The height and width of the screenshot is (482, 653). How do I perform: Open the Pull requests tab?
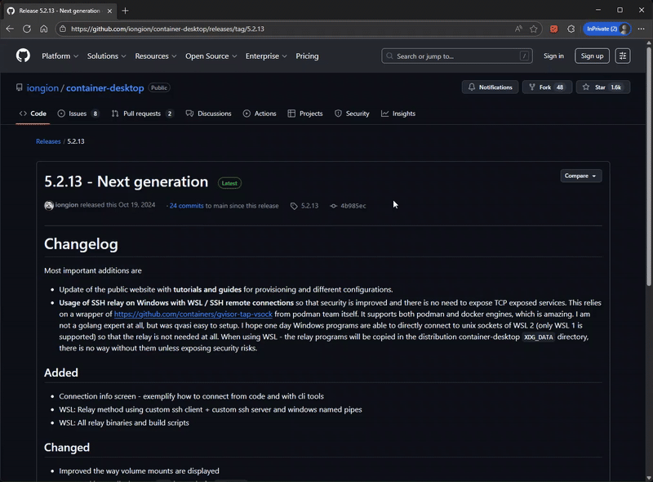point(142,114)
